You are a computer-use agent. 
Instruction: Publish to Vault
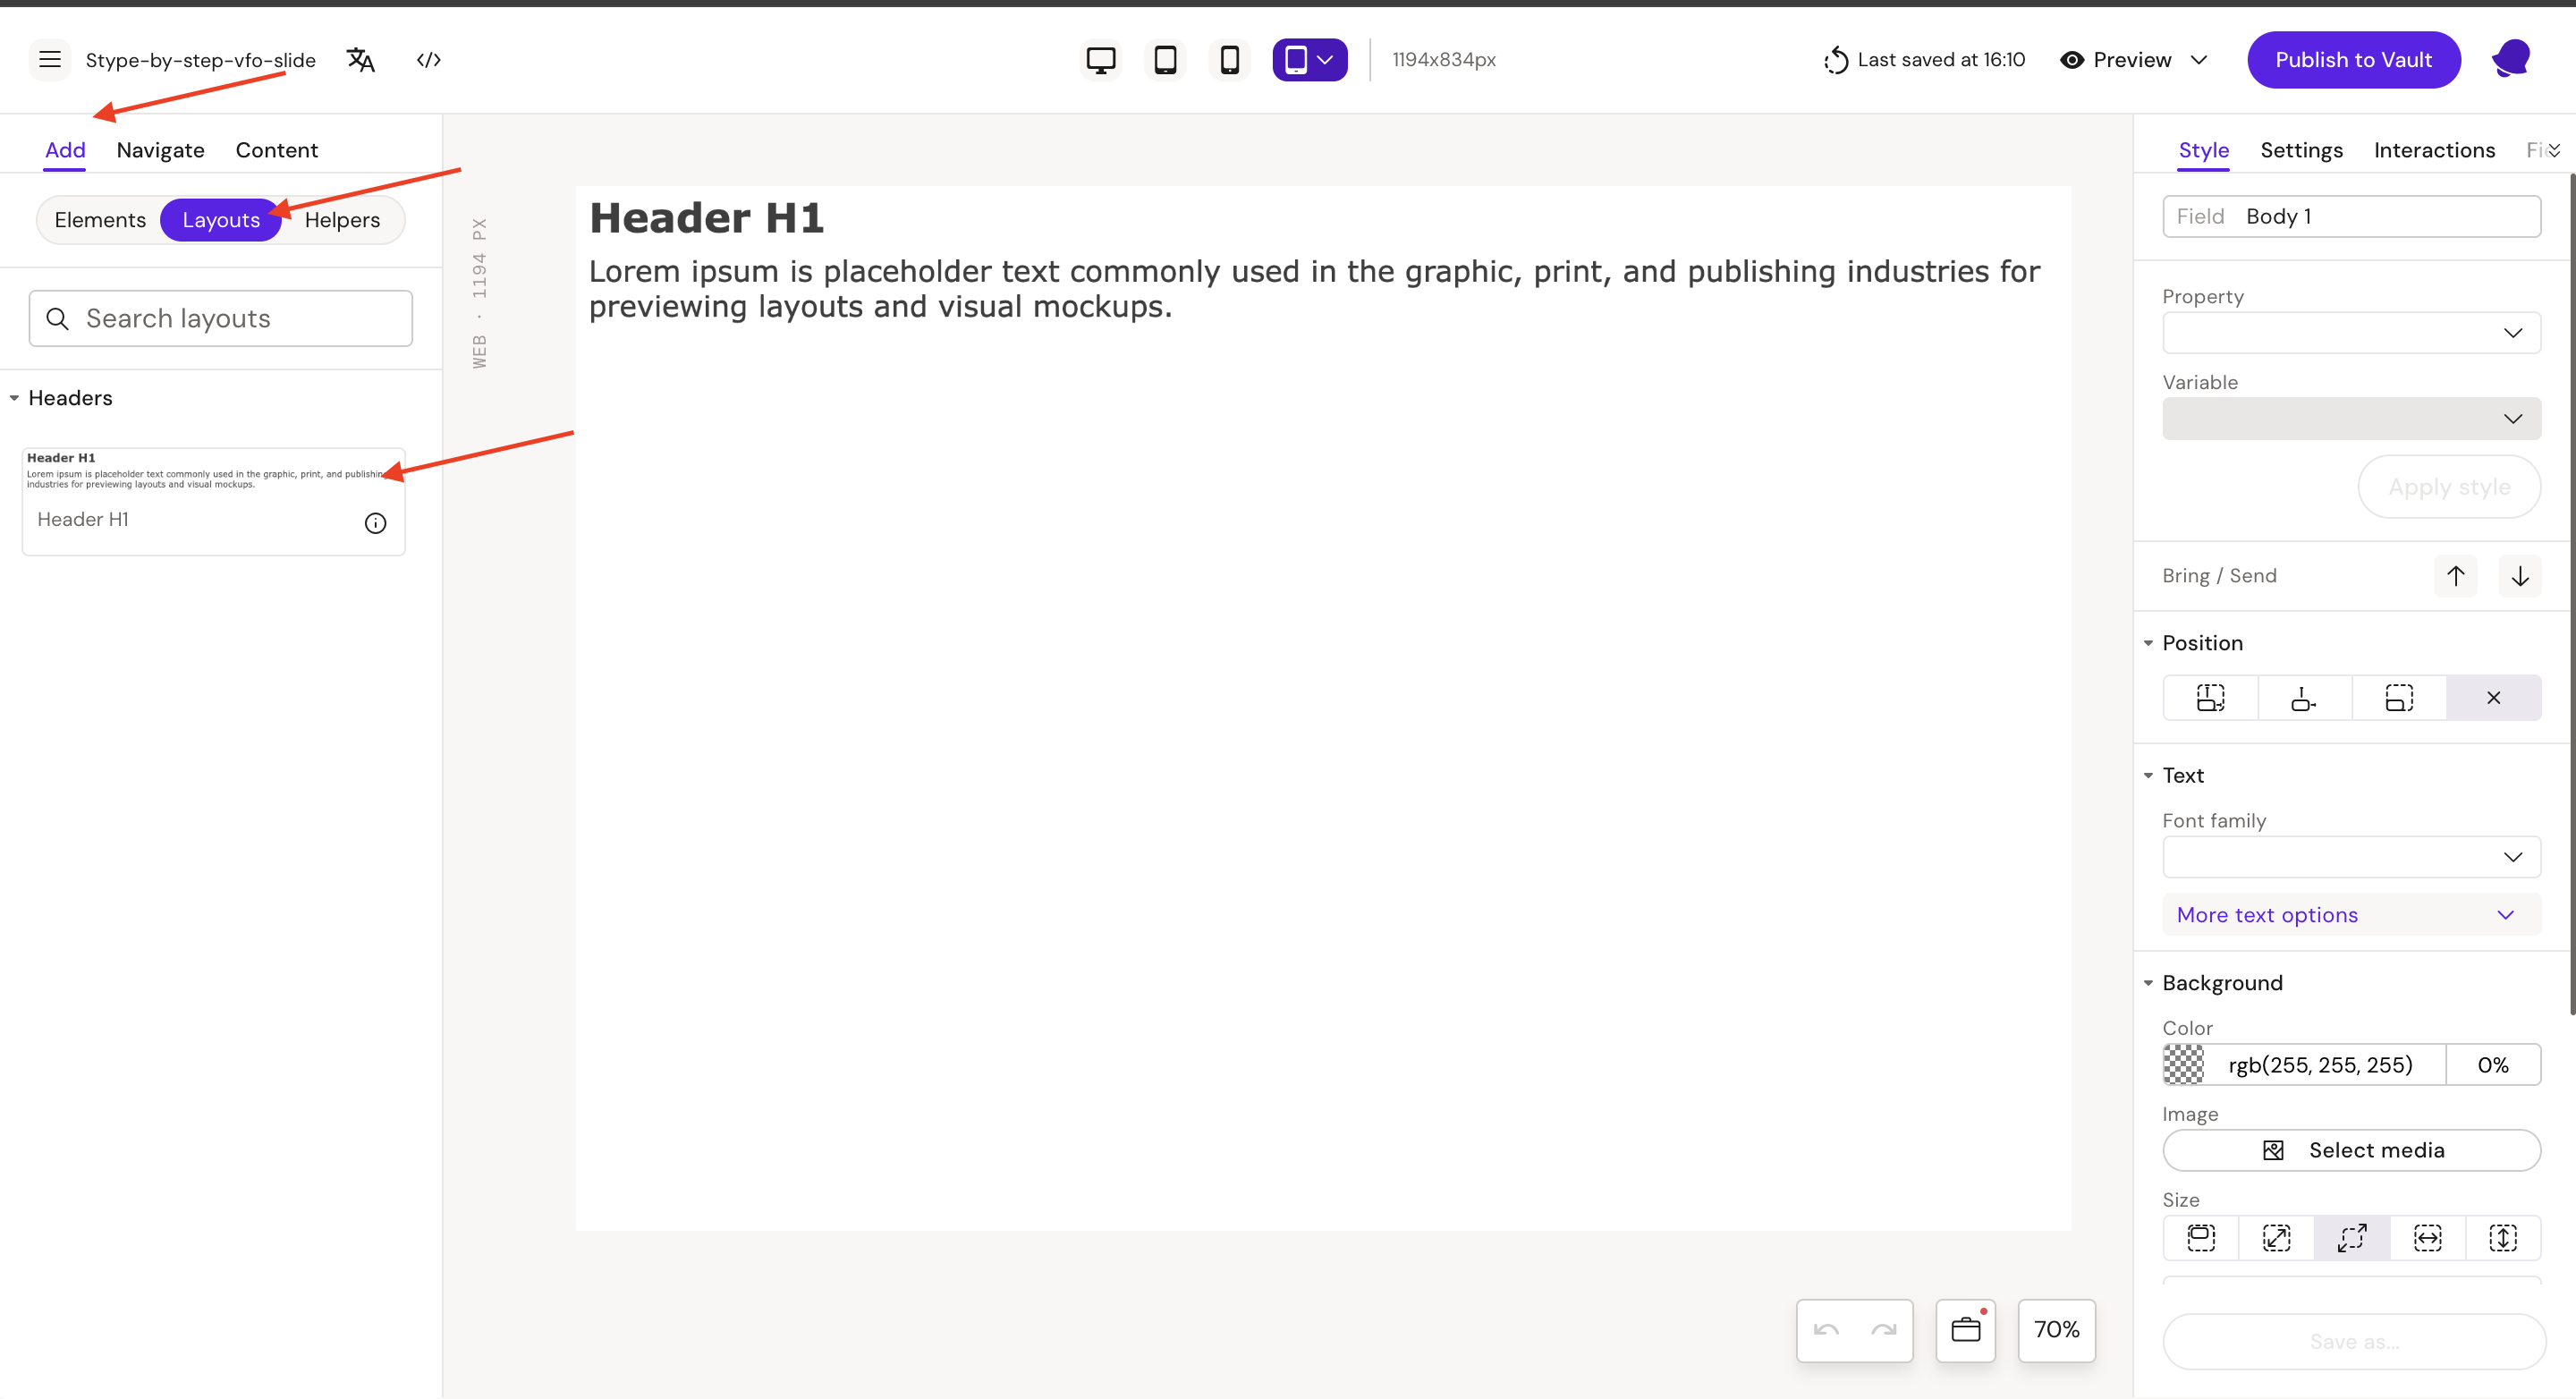pos(2353,60)
